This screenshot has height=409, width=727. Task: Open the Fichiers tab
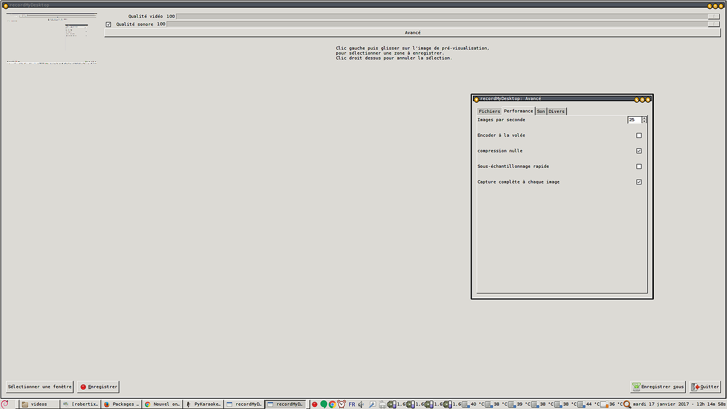pos(489,111)
